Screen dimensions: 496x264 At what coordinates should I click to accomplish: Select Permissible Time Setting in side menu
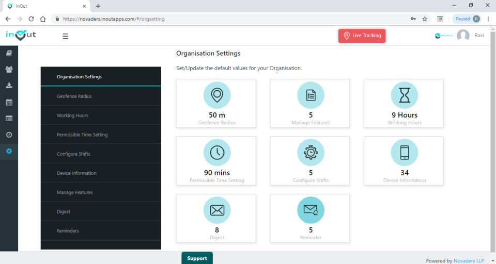[101, 135]
